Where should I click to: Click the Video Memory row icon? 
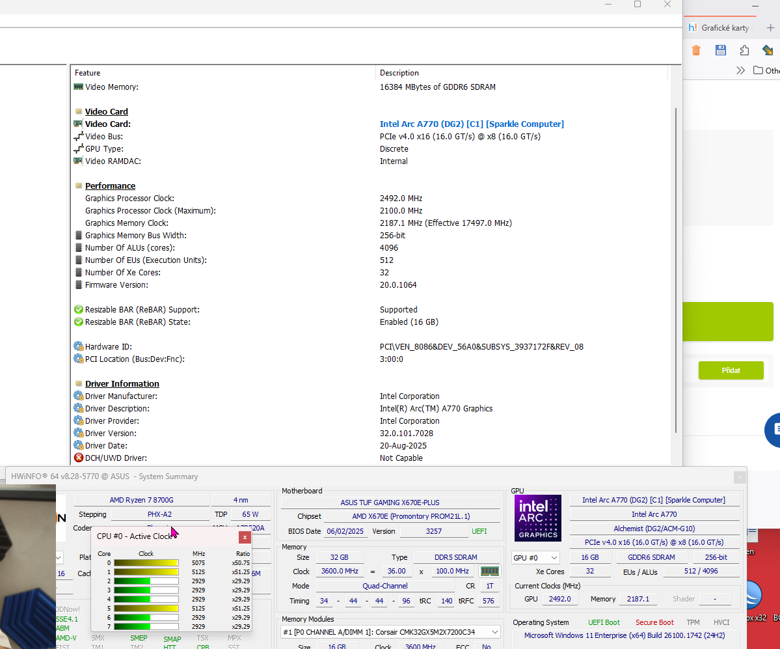[x=78, y=87]
